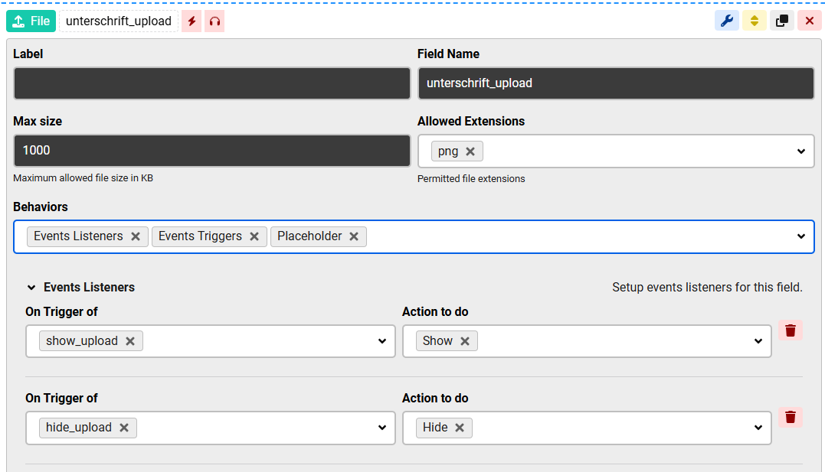Click the red headphones listeners icon

(x=214, y=21)
